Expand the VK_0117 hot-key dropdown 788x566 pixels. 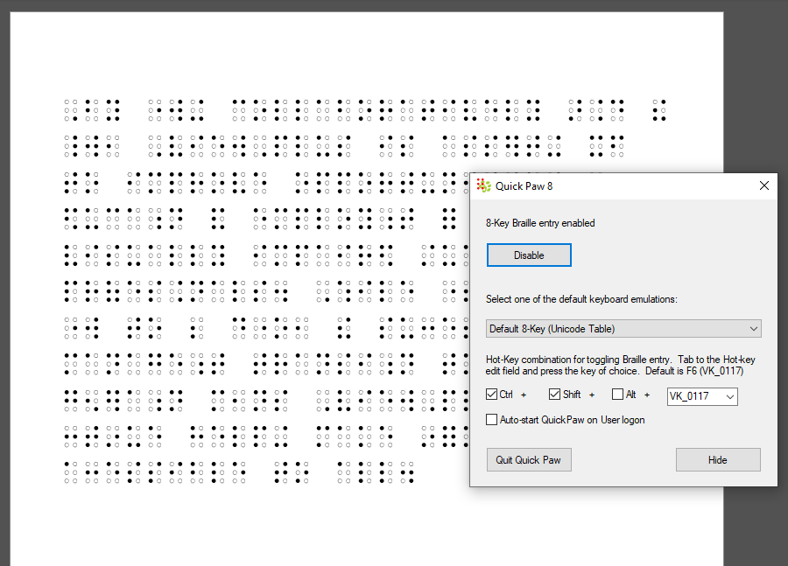point(731,396)
